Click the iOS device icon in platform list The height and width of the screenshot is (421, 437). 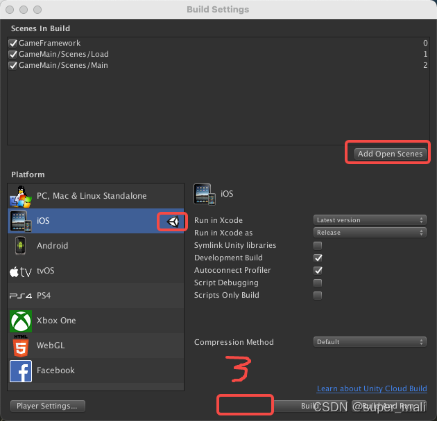coord(21,221)
